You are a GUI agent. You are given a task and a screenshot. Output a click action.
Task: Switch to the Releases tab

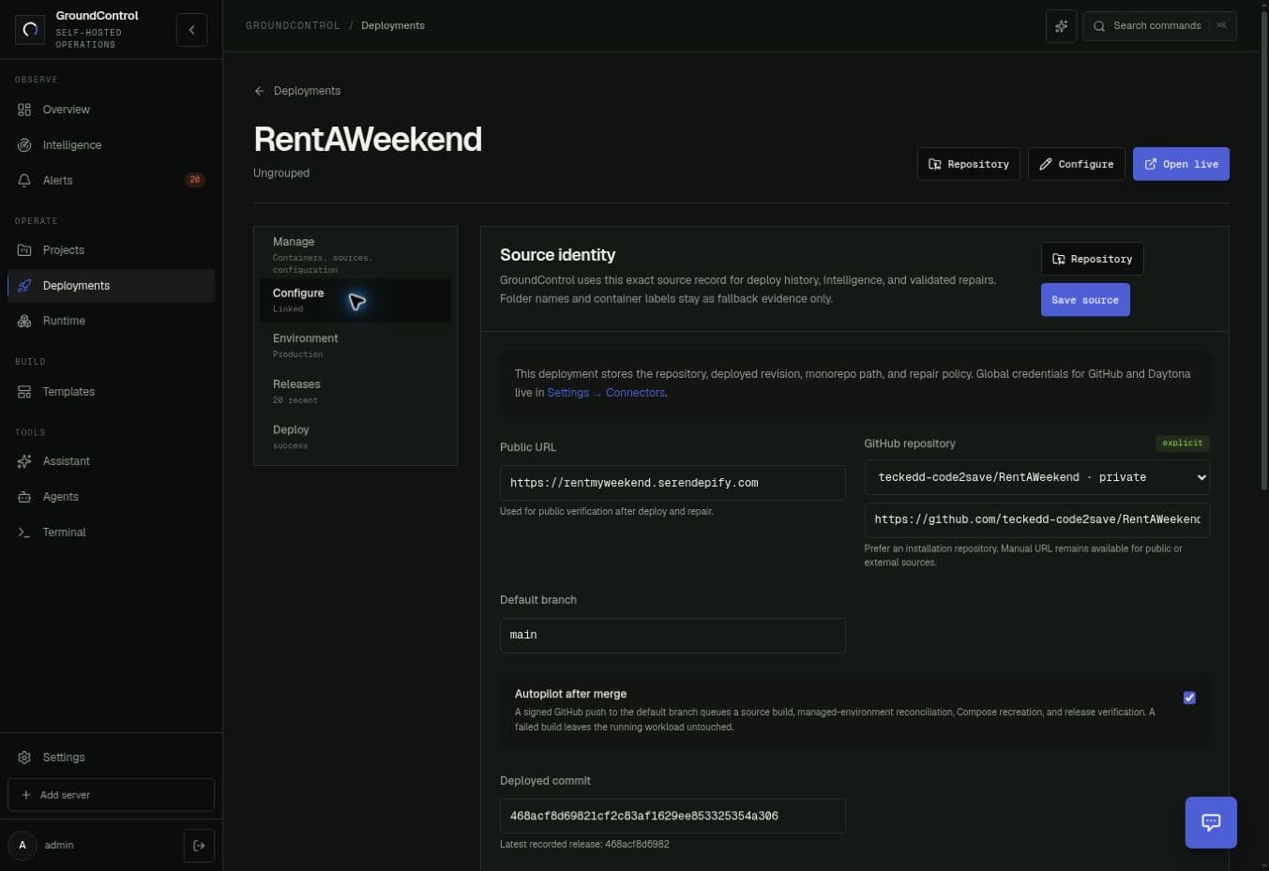[355, 391]
